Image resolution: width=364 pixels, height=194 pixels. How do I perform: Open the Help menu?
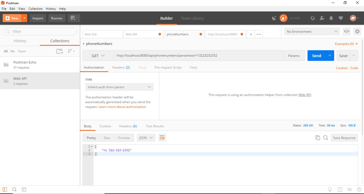click(62, 9)
